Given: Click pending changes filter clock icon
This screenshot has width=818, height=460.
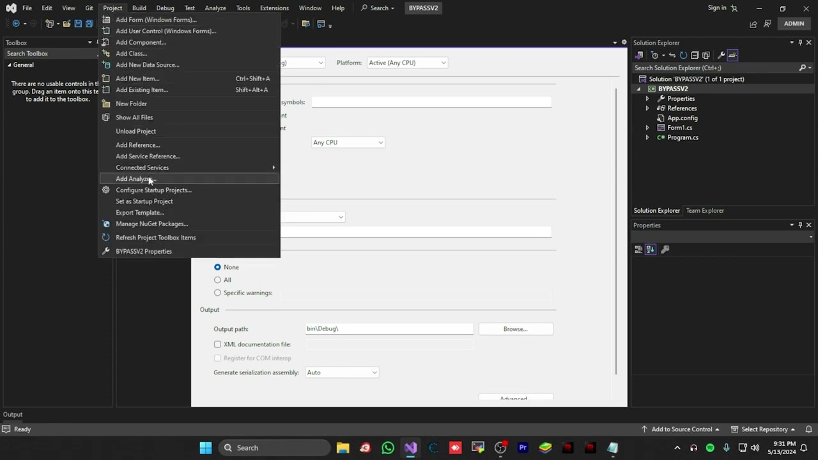Looking at the screenshot, I should [654, 55].
